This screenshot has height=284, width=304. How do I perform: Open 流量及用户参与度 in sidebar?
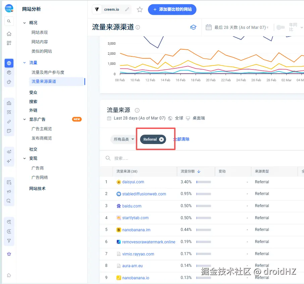pyautogui.click(x=48, y=73)
